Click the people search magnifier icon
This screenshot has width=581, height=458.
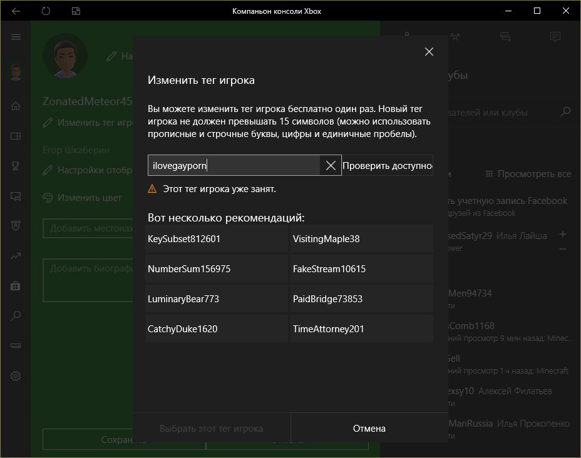(565, 111)
